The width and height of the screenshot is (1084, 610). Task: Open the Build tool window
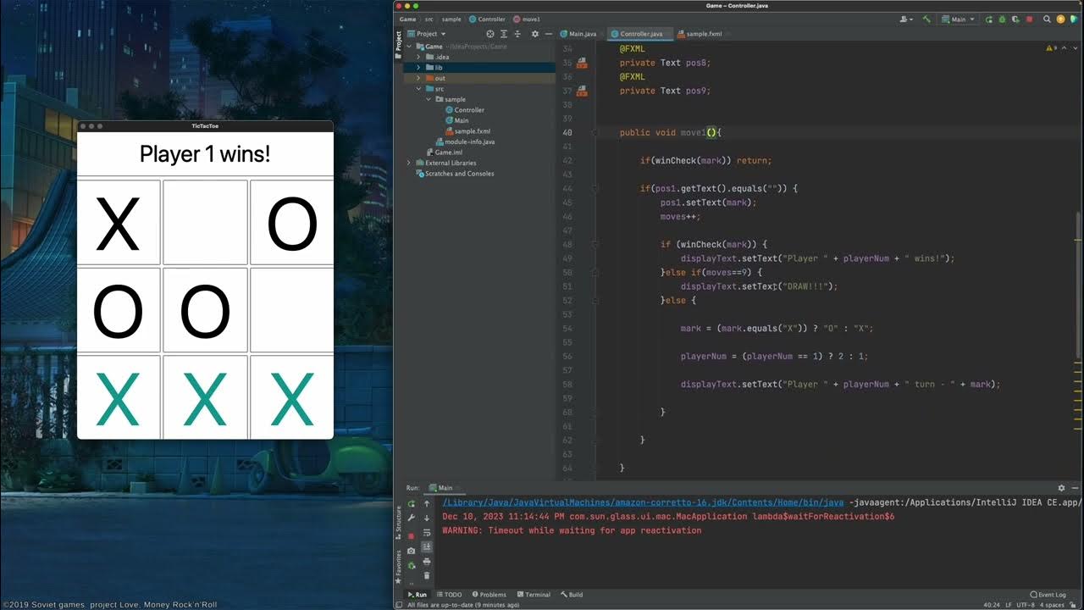(x=572, y=595)
